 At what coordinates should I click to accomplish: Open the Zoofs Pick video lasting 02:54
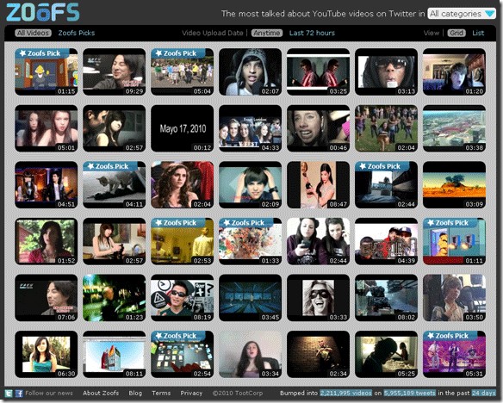(x=183, y=354)
